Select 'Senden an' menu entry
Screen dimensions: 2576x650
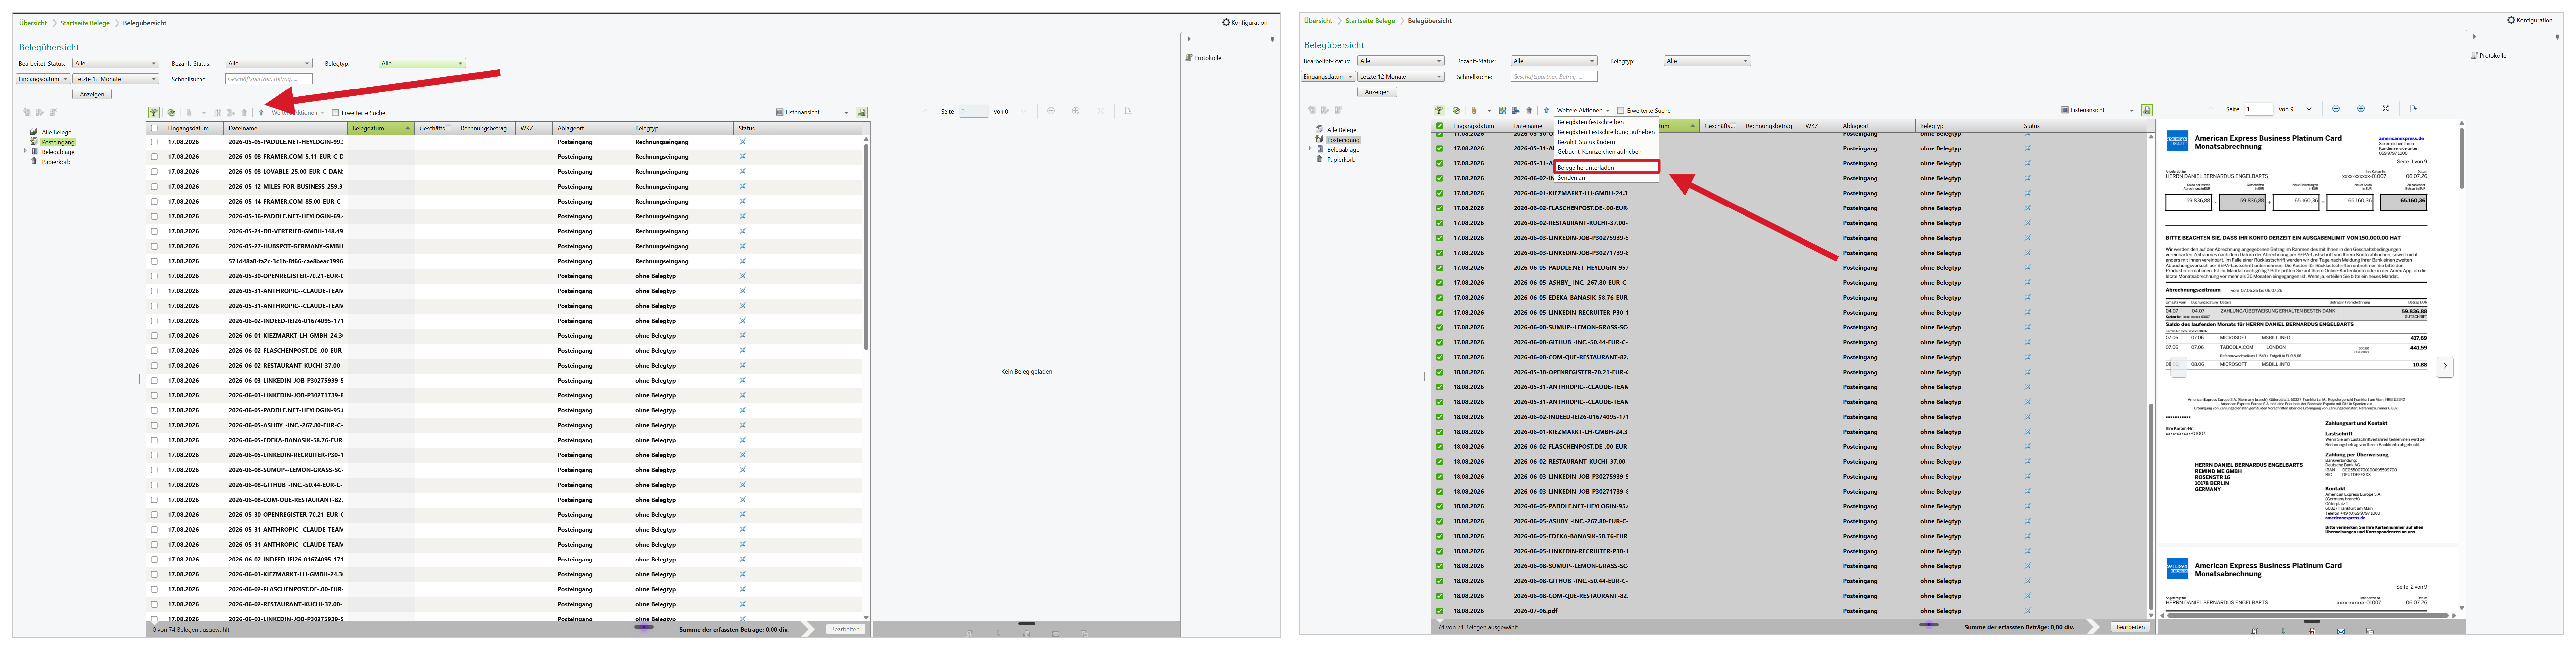pos(1571,178)
